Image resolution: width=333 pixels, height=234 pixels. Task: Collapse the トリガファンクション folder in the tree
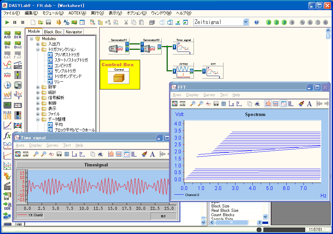coord(38,49)
